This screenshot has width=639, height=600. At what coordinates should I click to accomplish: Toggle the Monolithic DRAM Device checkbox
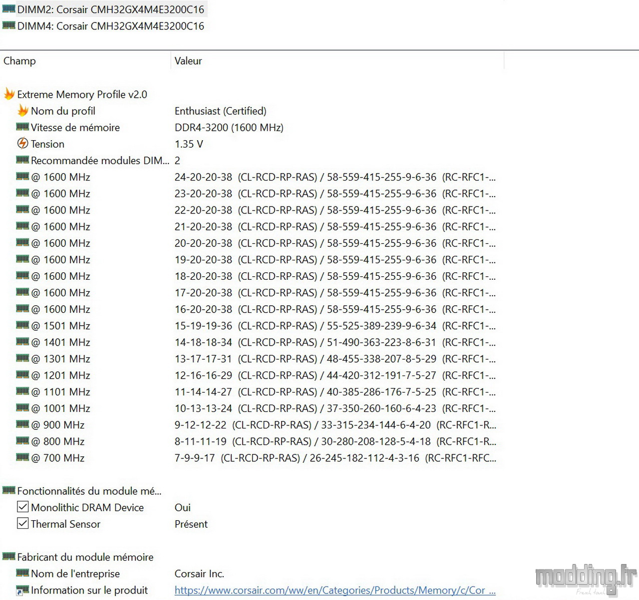click(x=22, y=507)
